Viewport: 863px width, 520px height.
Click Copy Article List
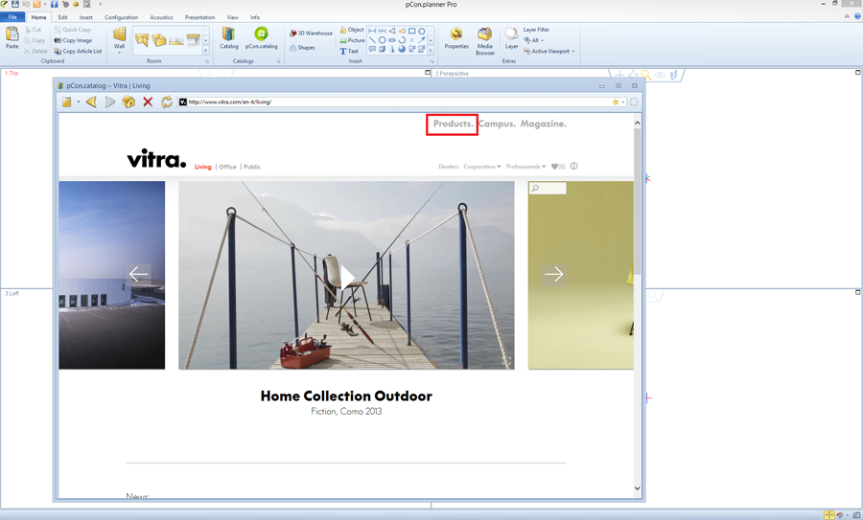79,51
